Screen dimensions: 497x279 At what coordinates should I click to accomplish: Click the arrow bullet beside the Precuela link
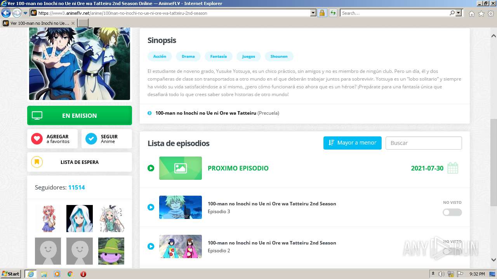(149, 113)
